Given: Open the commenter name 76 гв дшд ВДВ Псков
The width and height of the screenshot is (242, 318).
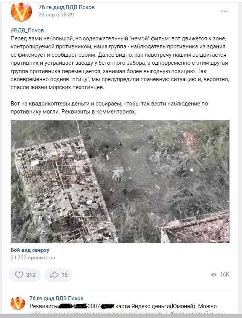Looking at the screenshot, I should tap(56, 298).
